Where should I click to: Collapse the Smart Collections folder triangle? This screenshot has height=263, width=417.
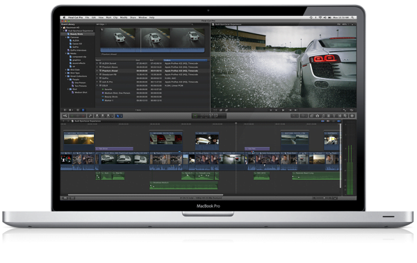tap(66, 76)
